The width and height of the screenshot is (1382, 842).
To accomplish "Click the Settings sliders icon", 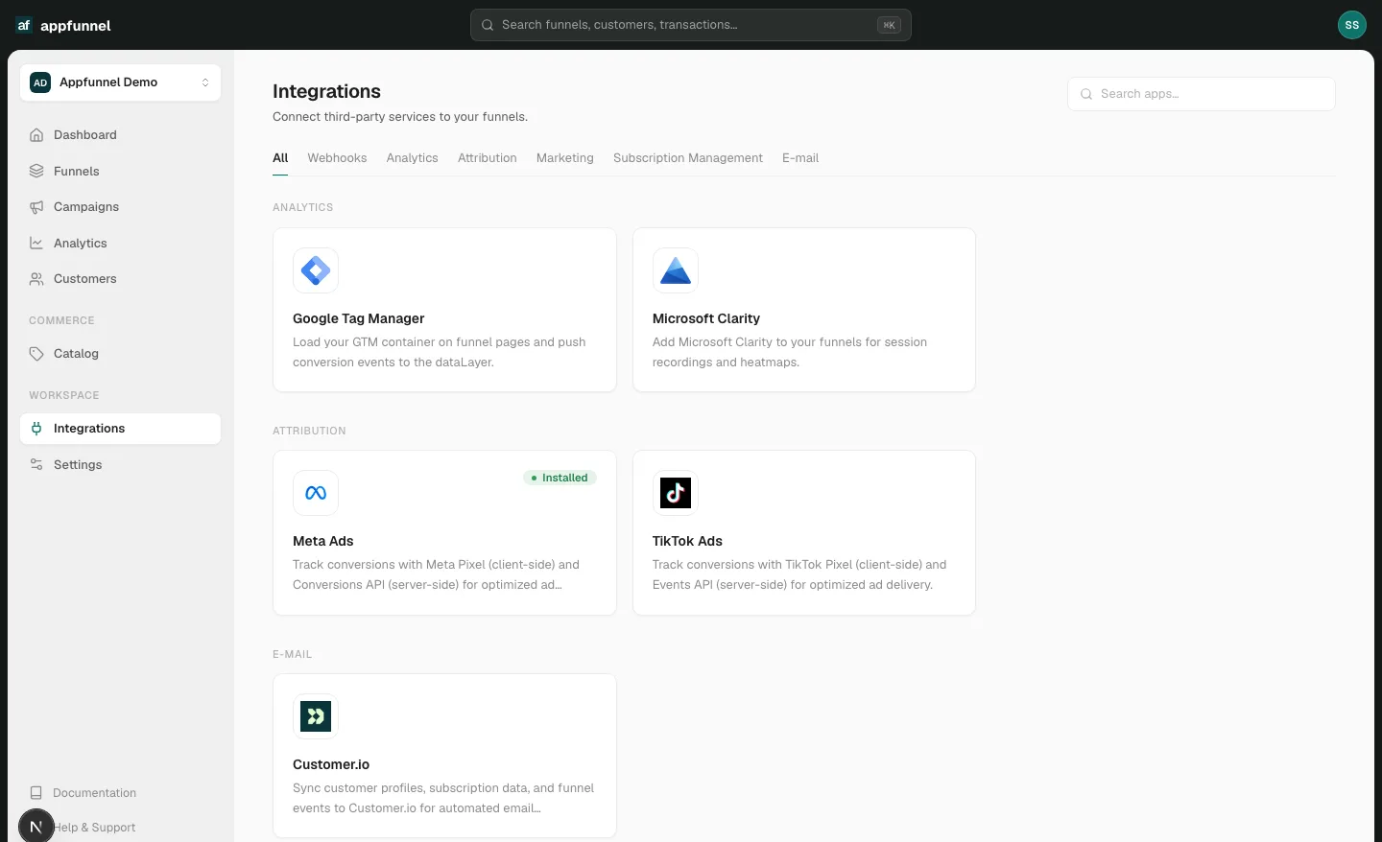I will (x=36, y=465).
